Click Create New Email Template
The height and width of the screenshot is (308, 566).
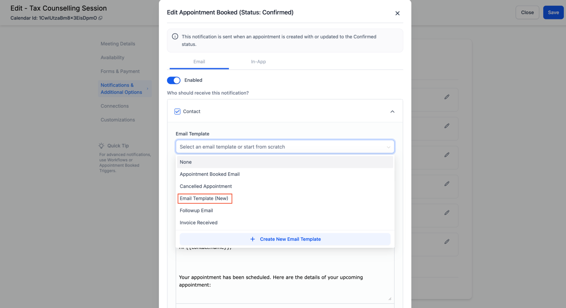click(290, 239)
